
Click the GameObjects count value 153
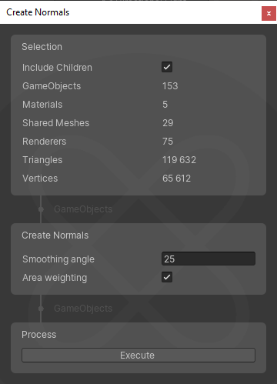coord(170,86)
